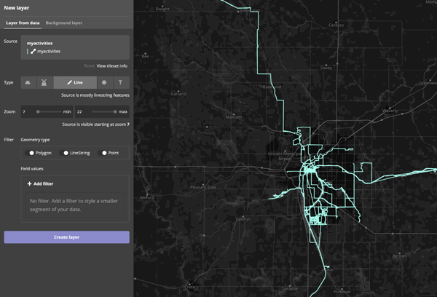The height and width of the screenshot is (297, 437).
Task: Click the Waverly label on the map
Action: (390, 111)
